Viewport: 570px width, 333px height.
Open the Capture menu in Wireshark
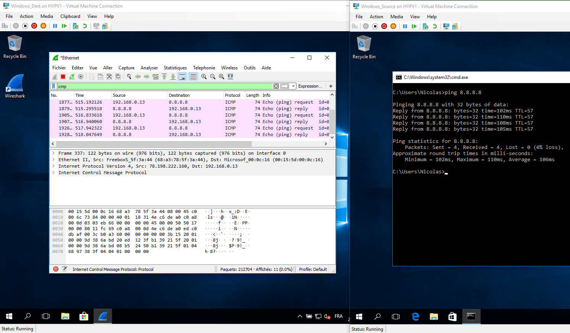pyautogui.click(x=126, y=68)
